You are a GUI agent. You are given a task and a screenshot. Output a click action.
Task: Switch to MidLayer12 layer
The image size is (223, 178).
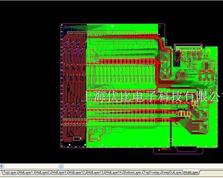point(77,172)
